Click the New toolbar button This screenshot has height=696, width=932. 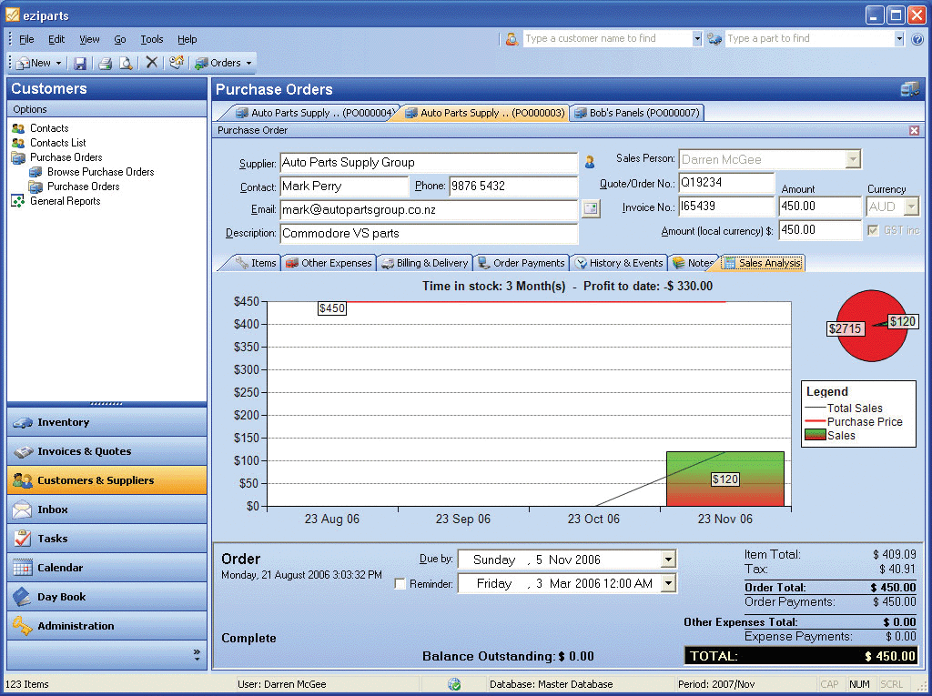click(35, 63)
